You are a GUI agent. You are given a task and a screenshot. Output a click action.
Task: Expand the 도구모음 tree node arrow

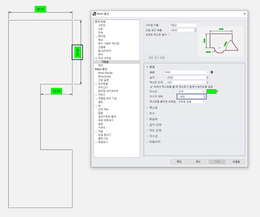[96, 84]
